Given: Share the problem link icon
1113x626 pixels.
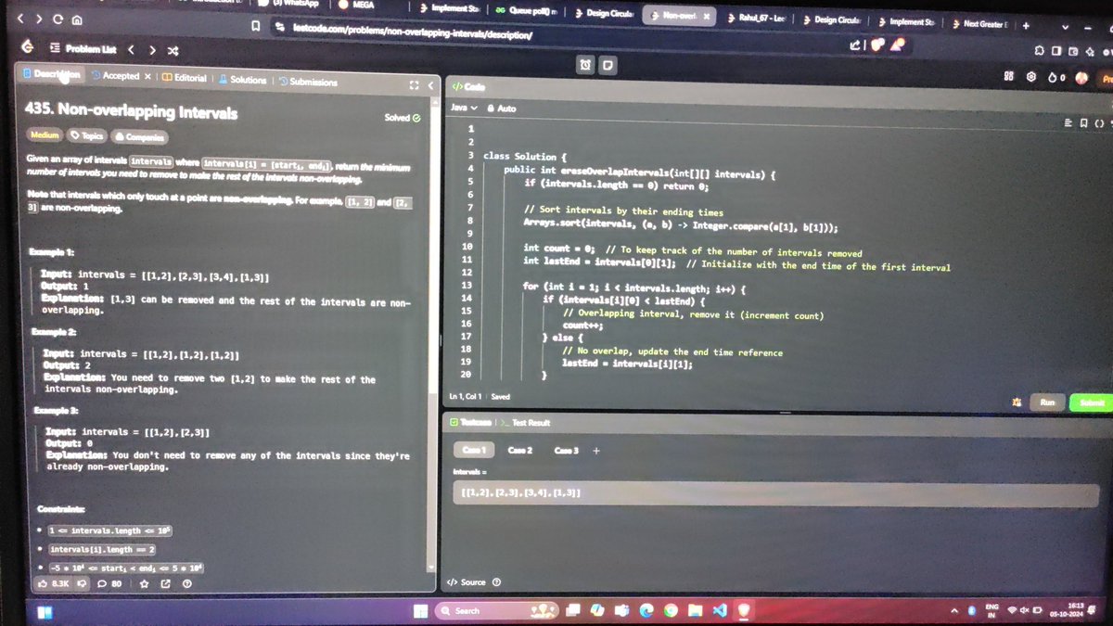Looking at the screenshot, I should 166,584.
